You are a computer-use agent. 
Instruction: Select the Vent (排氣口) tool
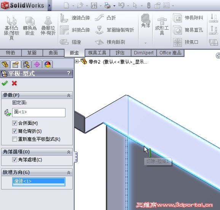(x=186, y=42)
